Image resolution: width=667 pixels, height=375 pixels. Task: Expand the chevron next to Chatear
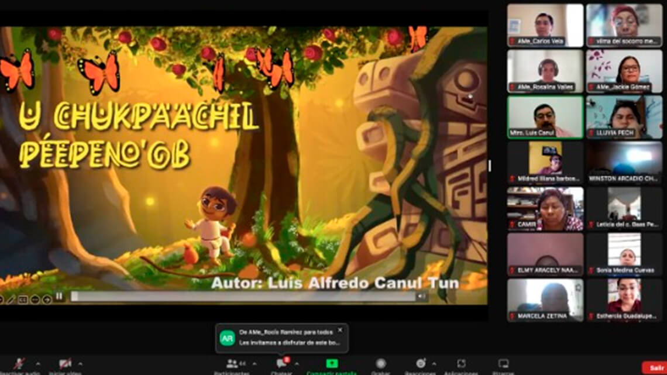(297, 363)
